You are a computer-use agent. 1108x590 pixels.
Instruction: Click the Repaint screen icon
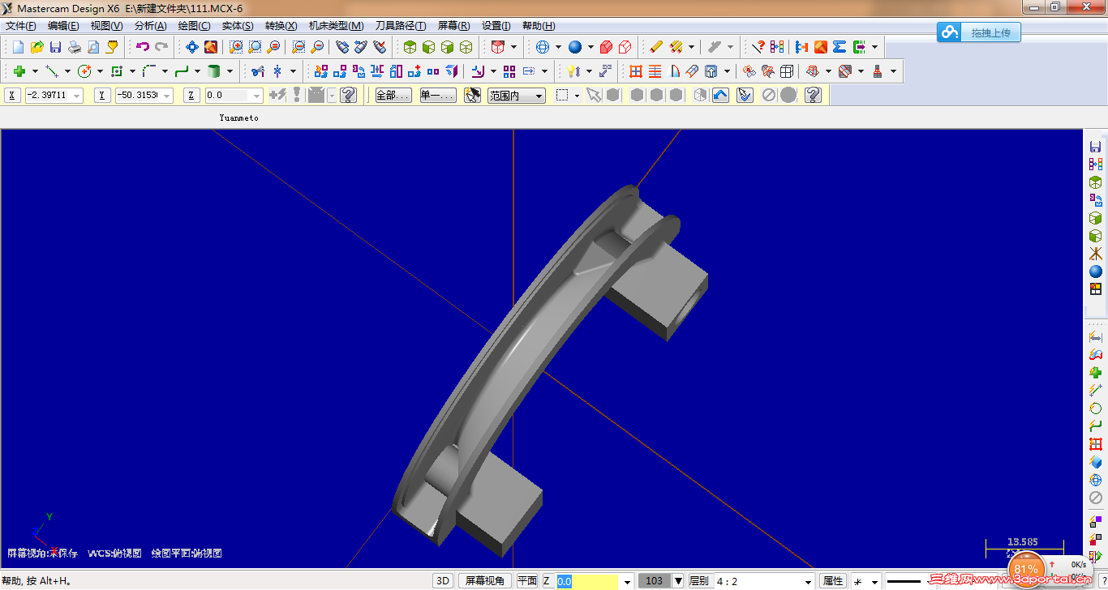[211, 47]
